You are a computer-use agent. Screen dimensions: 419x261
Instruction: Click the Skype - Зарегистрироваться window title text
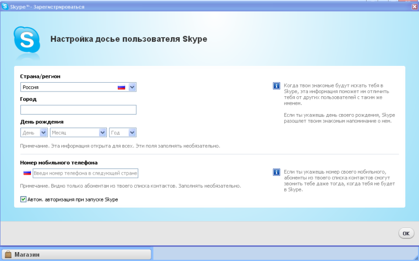coord(47,7)
